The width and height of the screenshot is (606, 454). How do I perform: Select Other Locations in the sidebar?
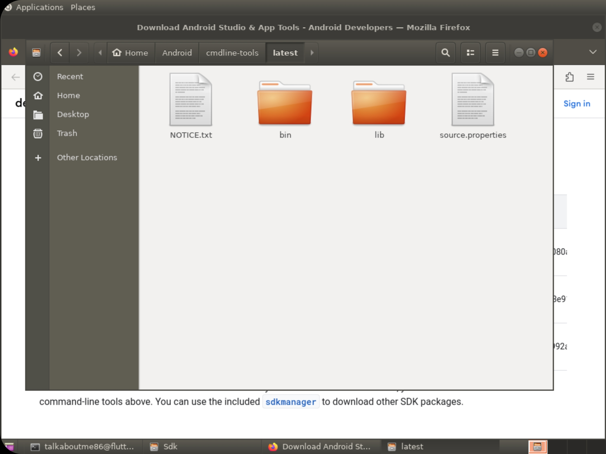[x=87, y=158]
